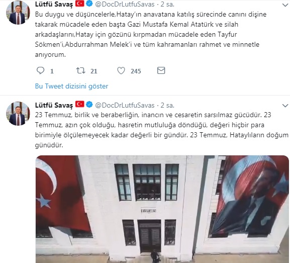Click Lütfü Savaş name on second tweet
The image size is (290, 263).
pyautogui.click(x=54, y=105)
